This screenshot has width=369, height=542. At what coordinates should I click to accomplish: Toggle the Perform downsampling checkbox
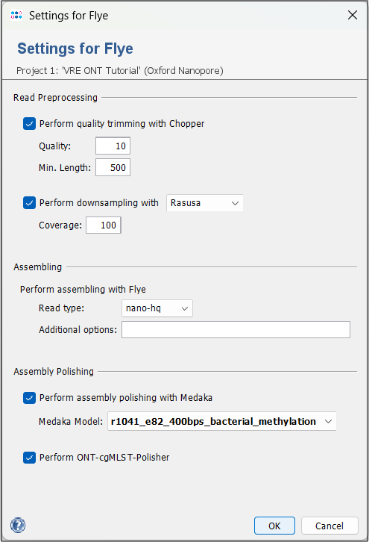29,202
